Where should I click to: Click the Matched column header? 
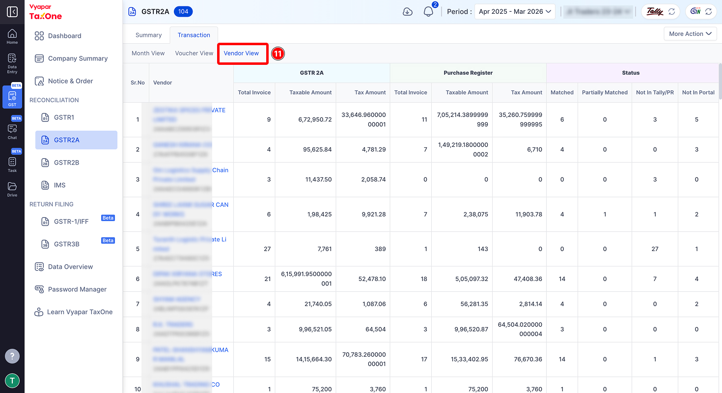click(562, 92)
